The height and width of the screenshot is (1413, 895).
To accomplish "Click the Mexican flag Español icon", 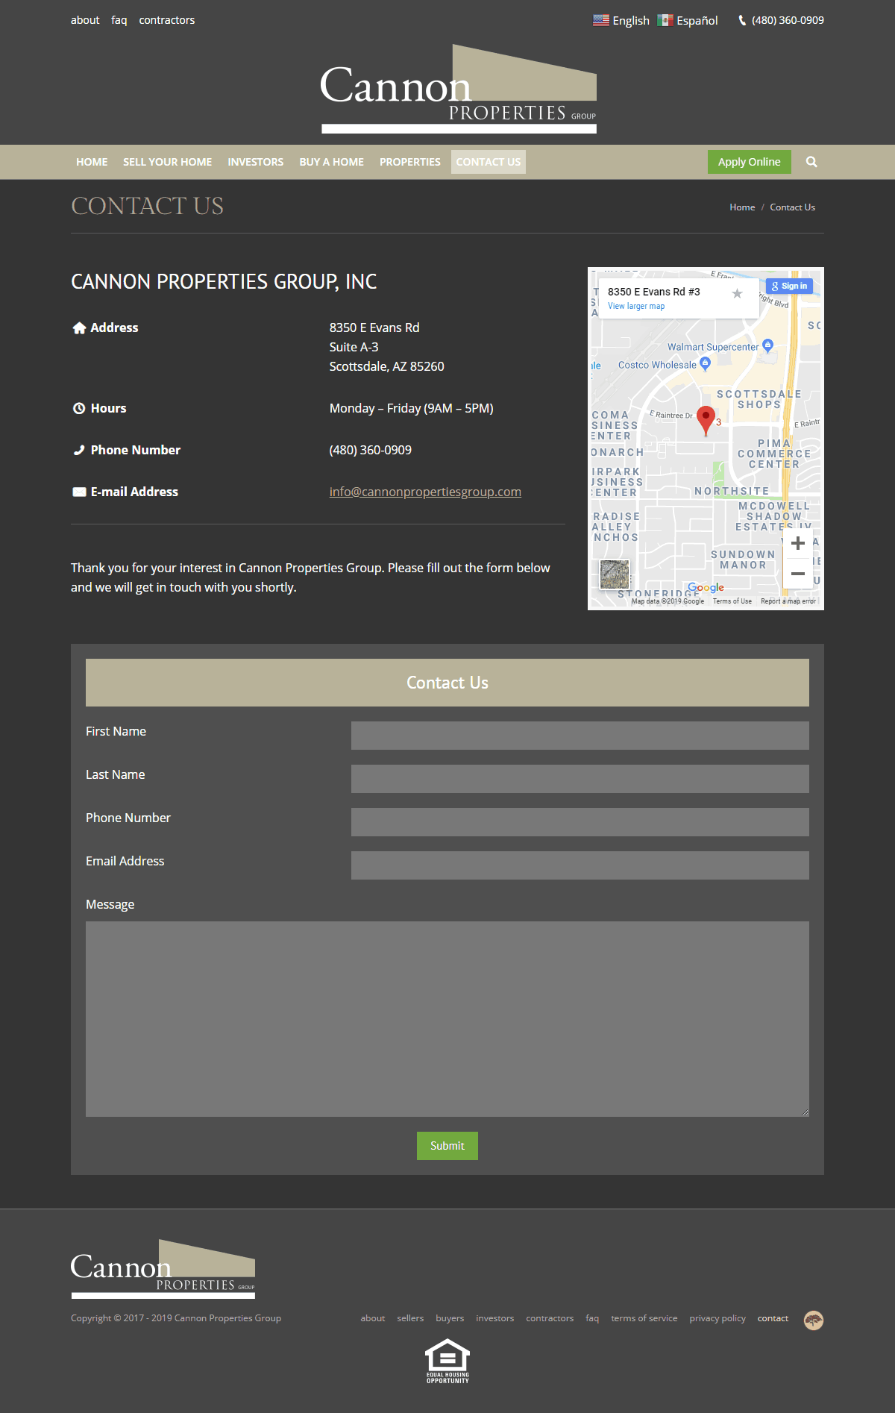I will coord(665,20).
